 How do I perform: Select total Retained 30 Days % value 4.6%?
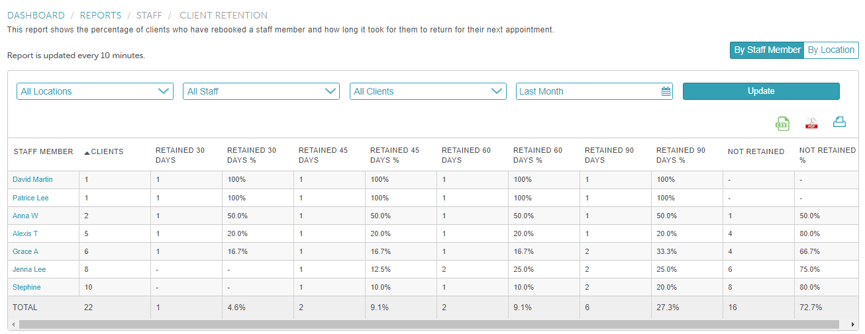[x=236, y=308]
